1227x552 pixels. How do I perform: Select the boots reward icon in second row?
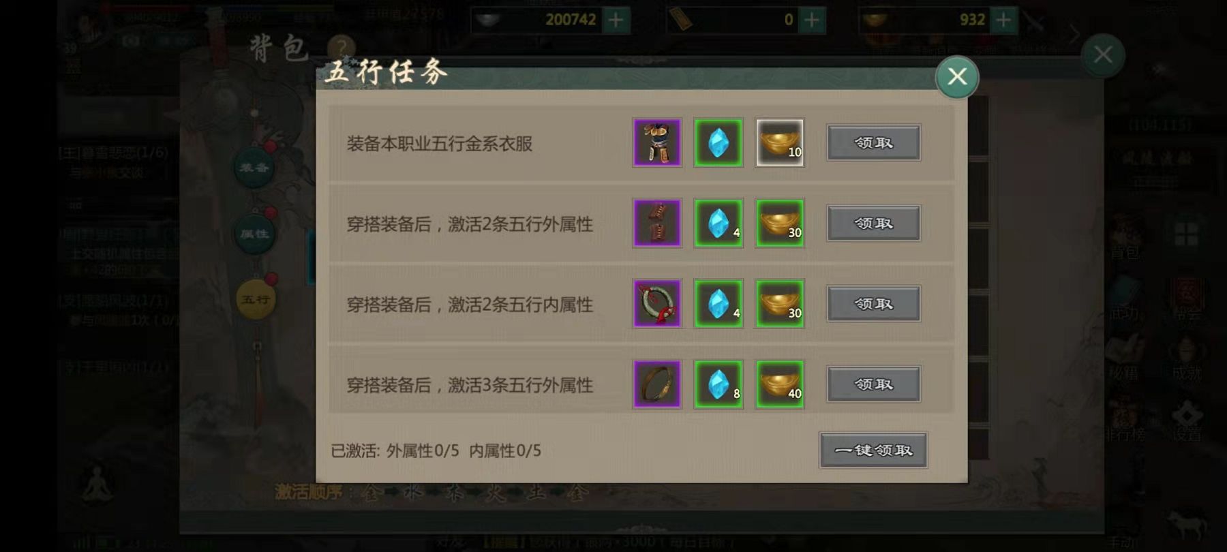tap(656, 223)
